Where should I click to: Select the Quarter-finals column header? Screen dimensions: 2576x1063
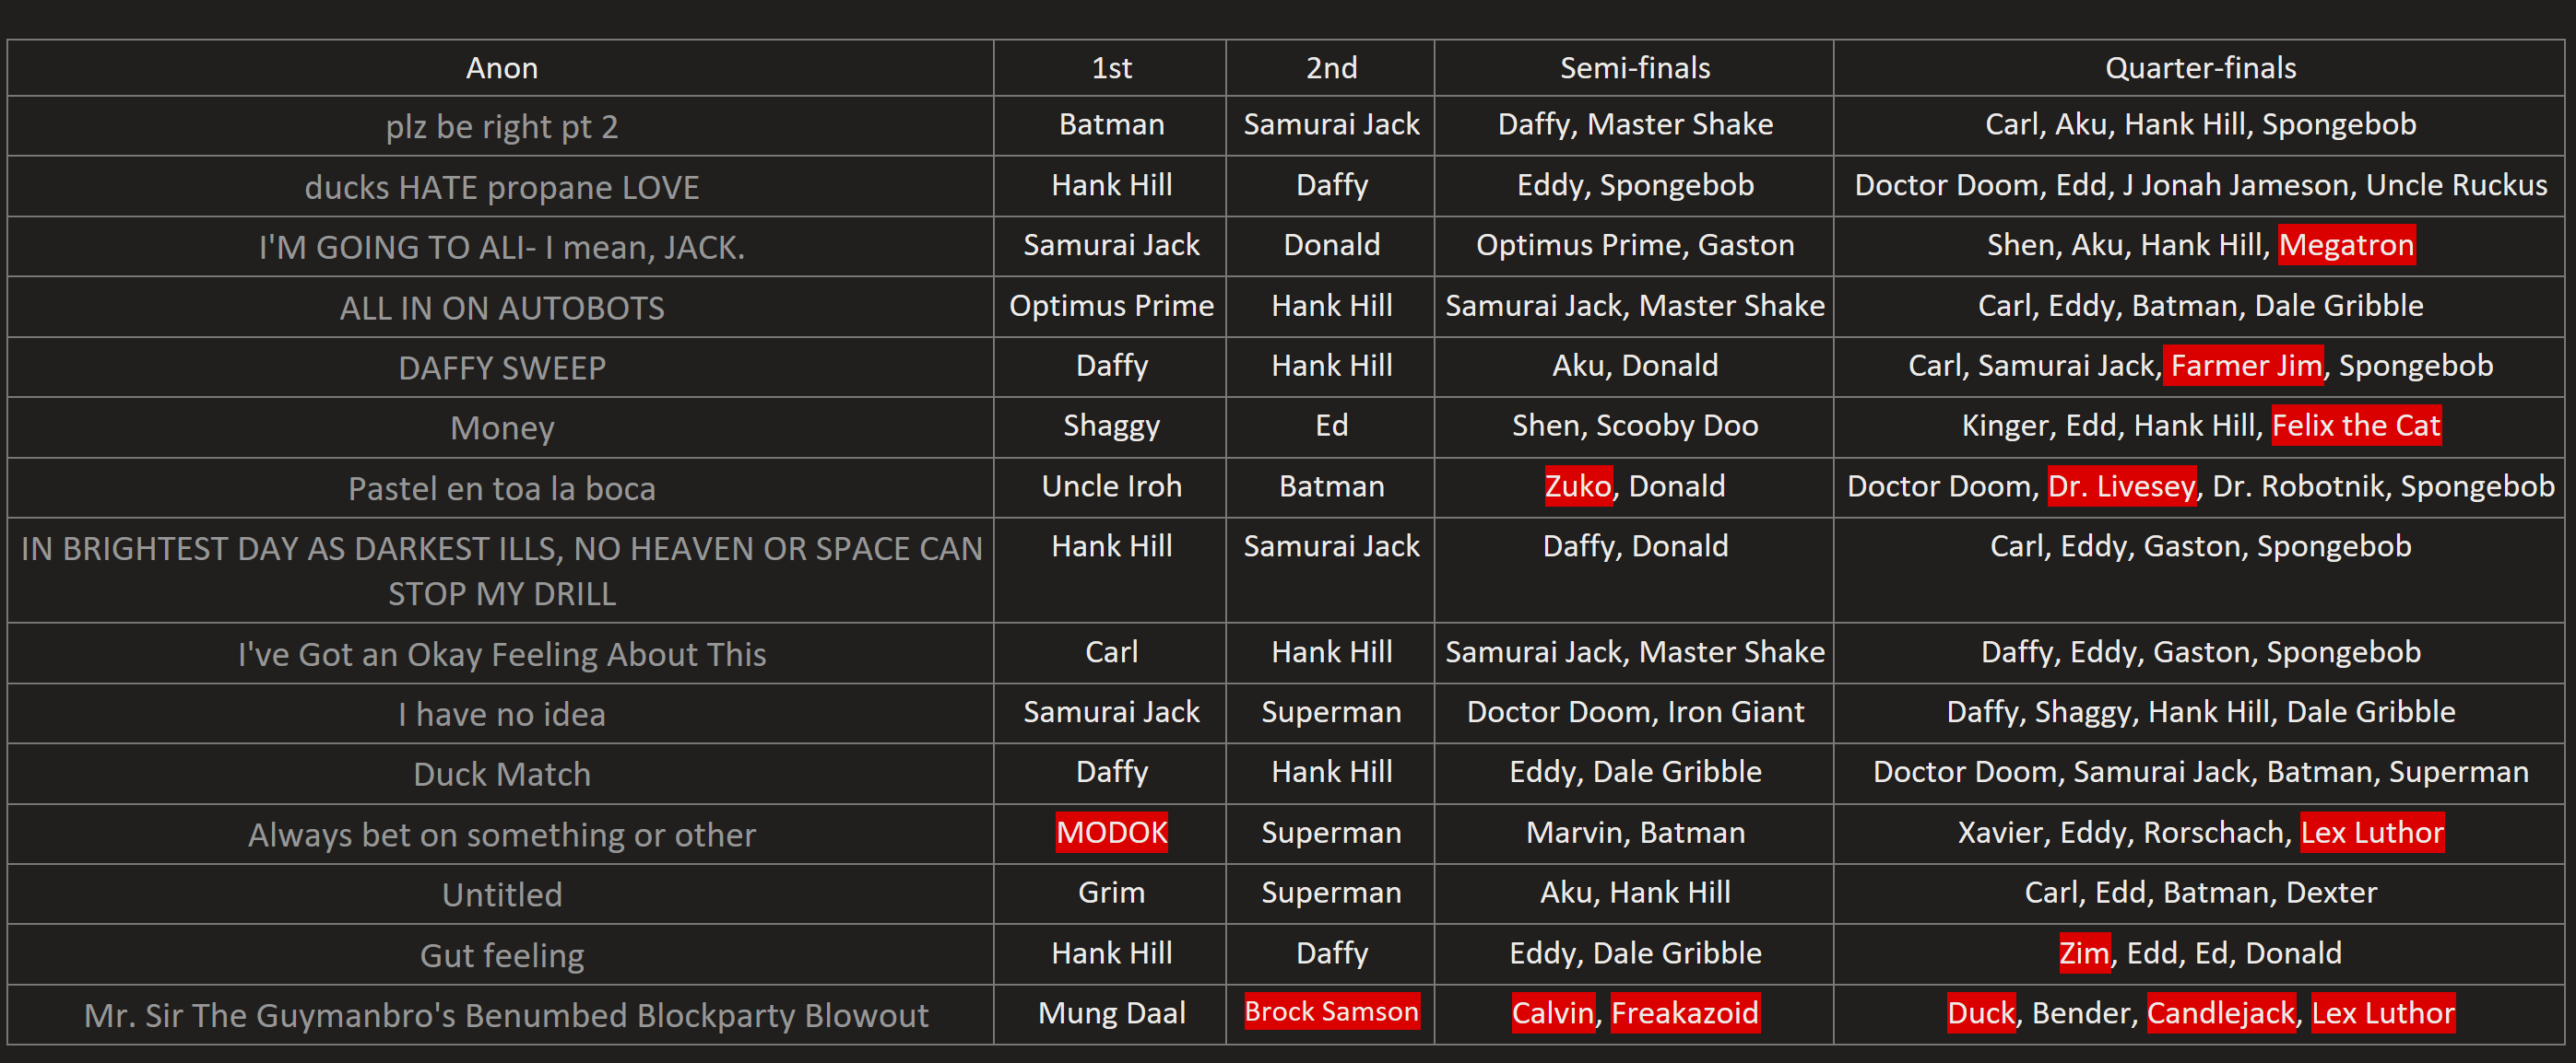[2199, 68]
